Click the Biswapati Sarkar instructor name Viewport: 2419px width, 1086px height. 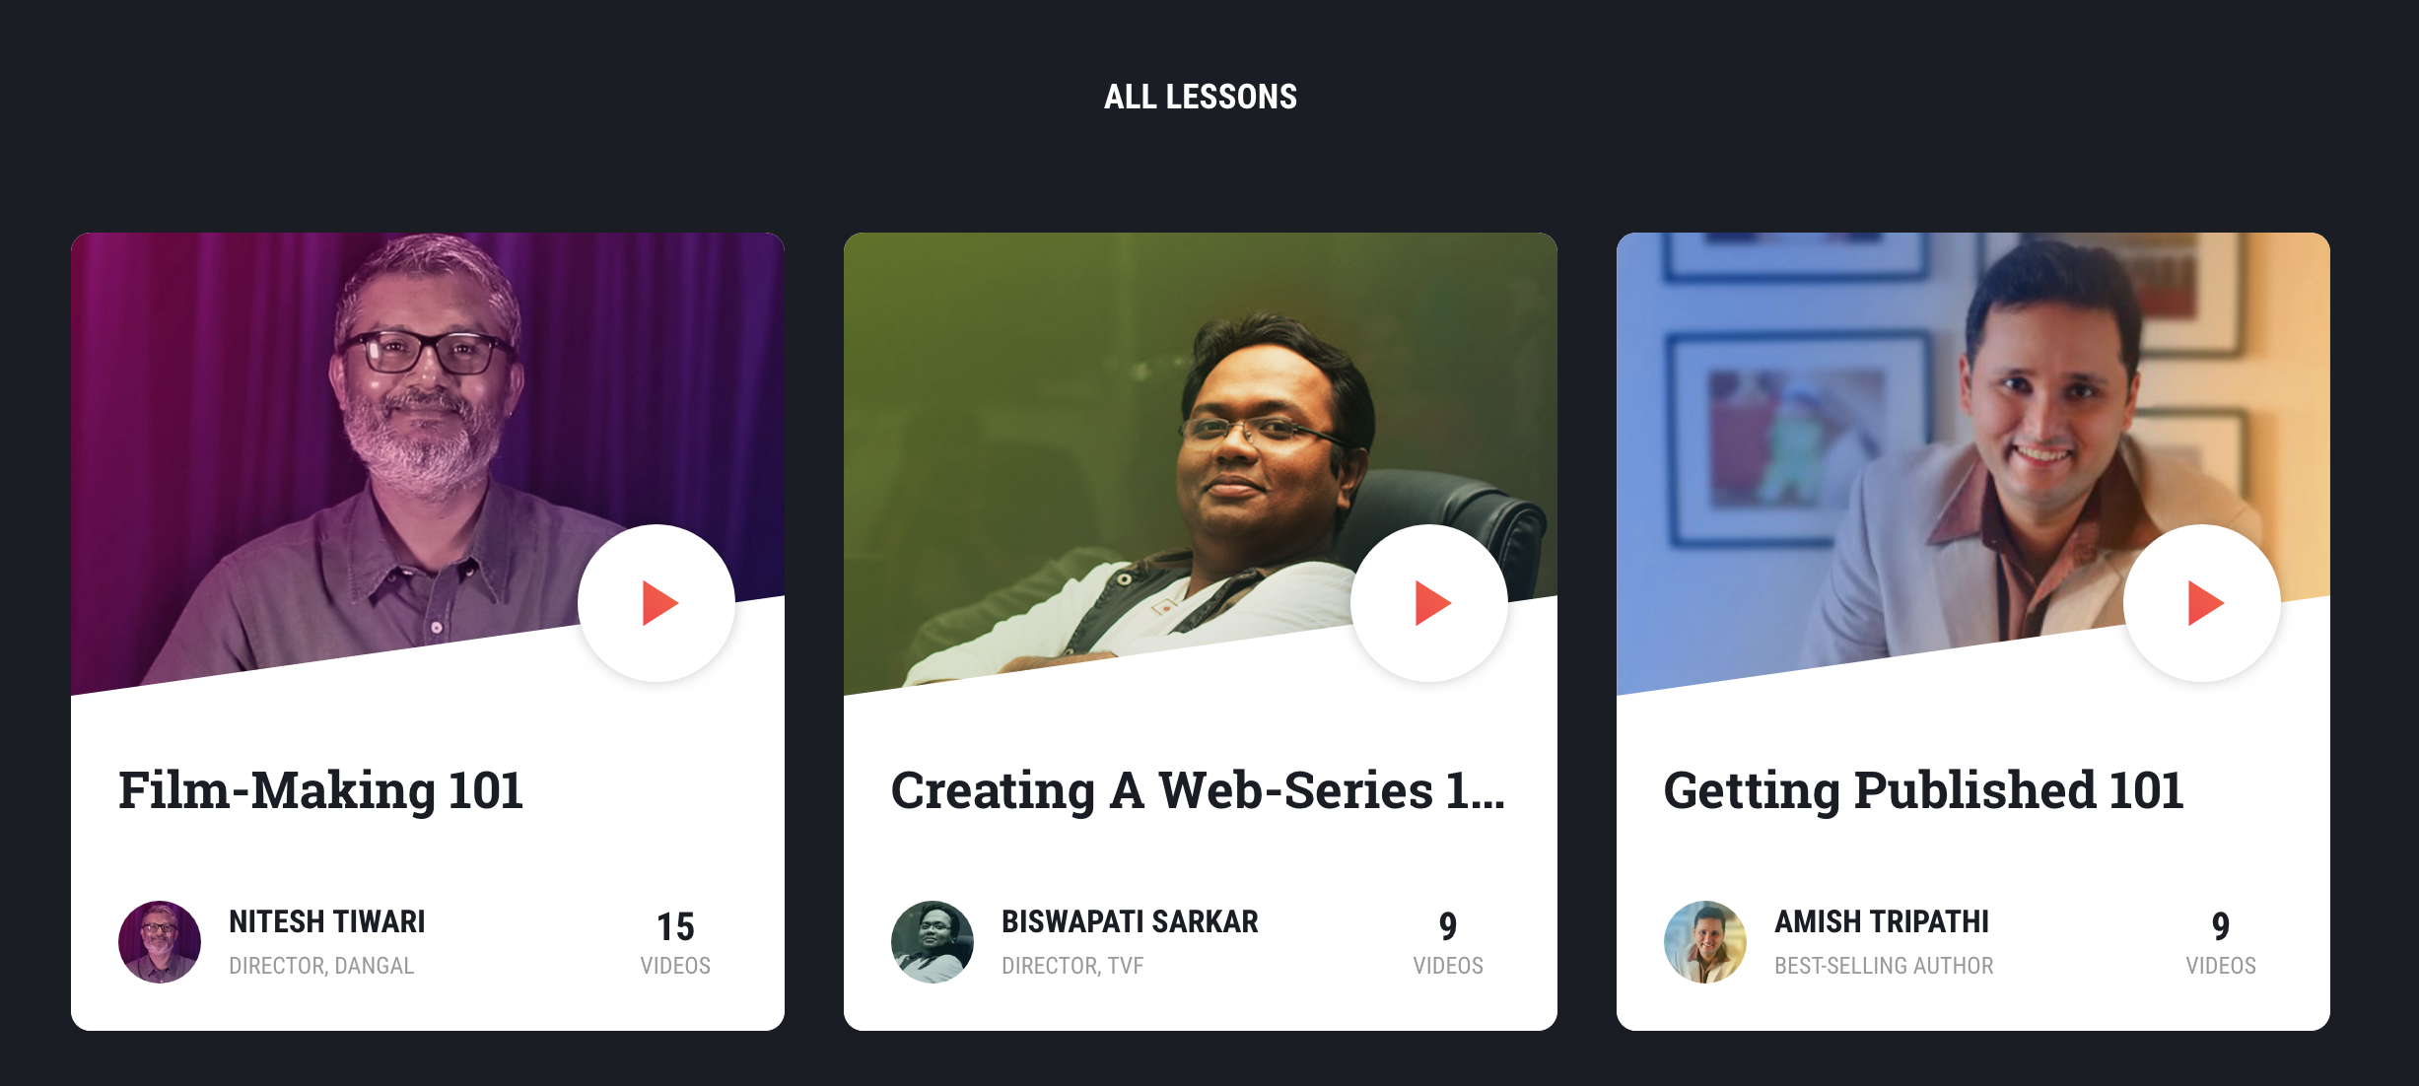coord(1130,921)
